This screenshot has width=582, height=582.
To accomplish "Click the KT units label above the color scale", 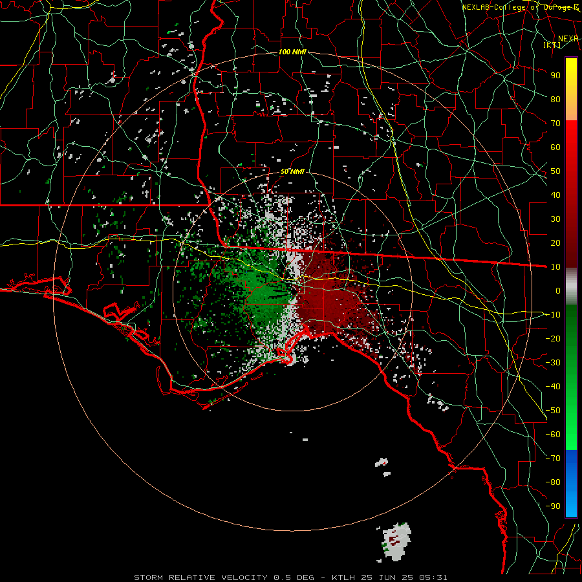I will [x=552, y=45].
